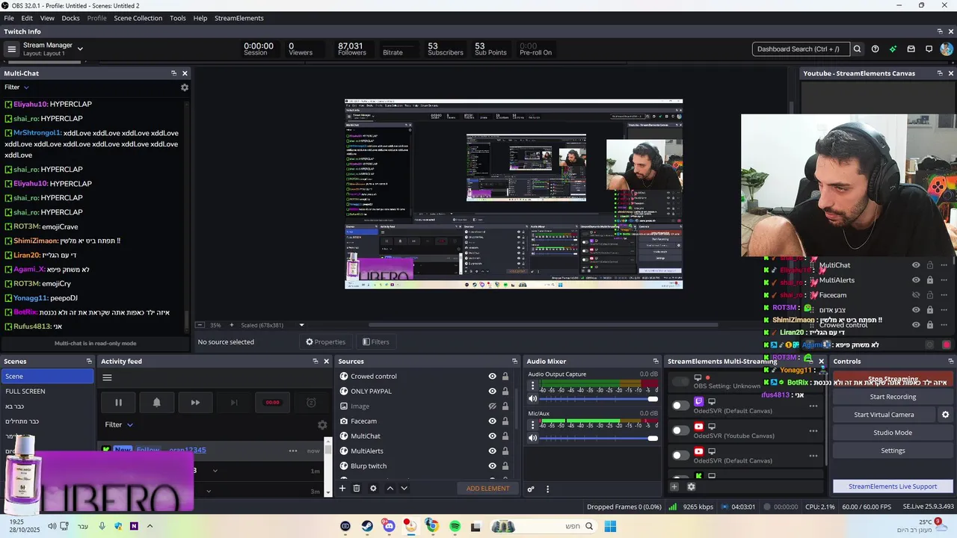
Task: Click the Windows Start button
Action: click(x=610, y=527)
